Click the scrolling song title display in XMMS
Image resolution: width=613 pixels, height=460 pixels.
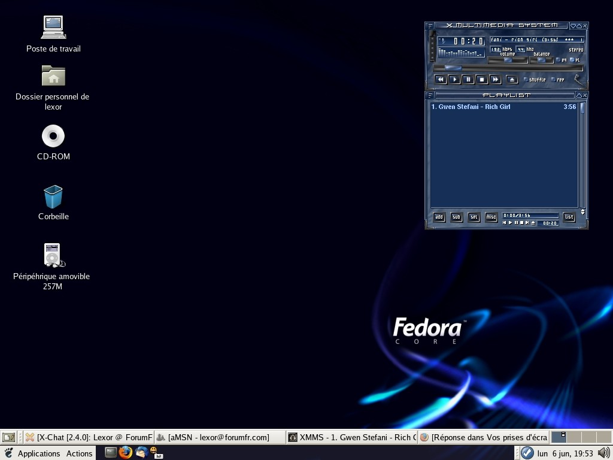coord(537,40)
